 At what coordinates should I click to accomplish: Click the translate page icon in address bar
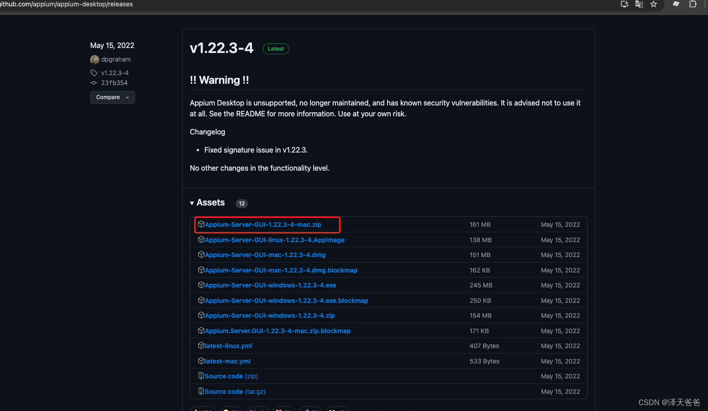coord(639,4)
